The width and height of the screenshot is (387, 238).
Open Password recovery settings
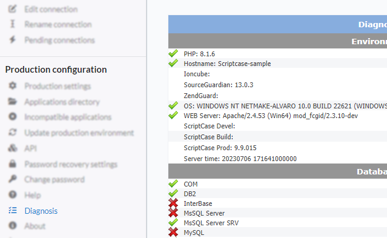pos(71,164)
